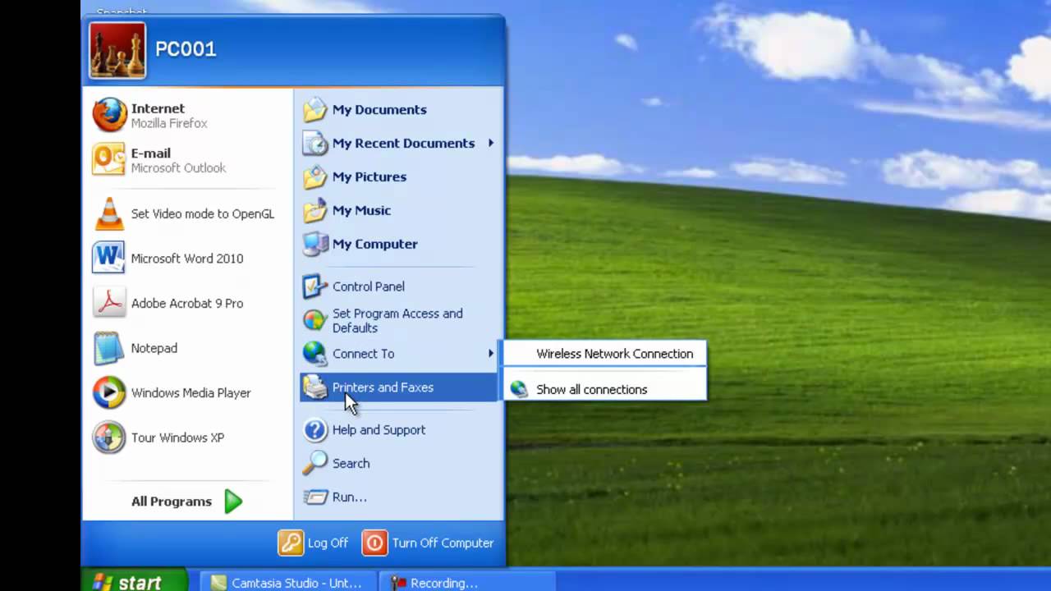Viewport: 1051px width, 591px height.
Task: Click Turn Off Computer text
Action: (x=443, y=543)
